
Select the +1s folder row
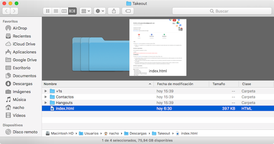coord(158,91)
